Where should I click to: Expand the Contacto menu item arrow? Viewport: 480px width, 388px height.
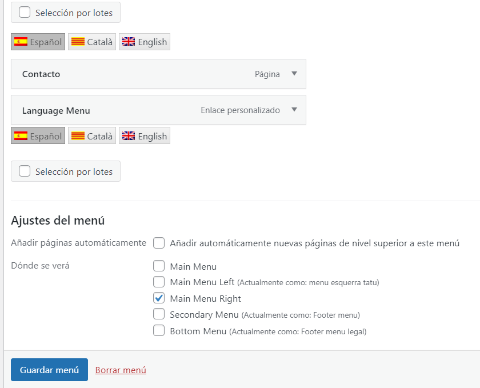click(294, 74)
